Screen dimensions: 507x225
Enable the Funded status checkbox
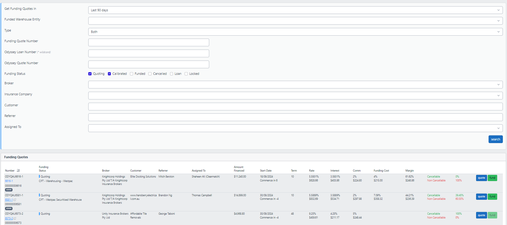(132, 74)
